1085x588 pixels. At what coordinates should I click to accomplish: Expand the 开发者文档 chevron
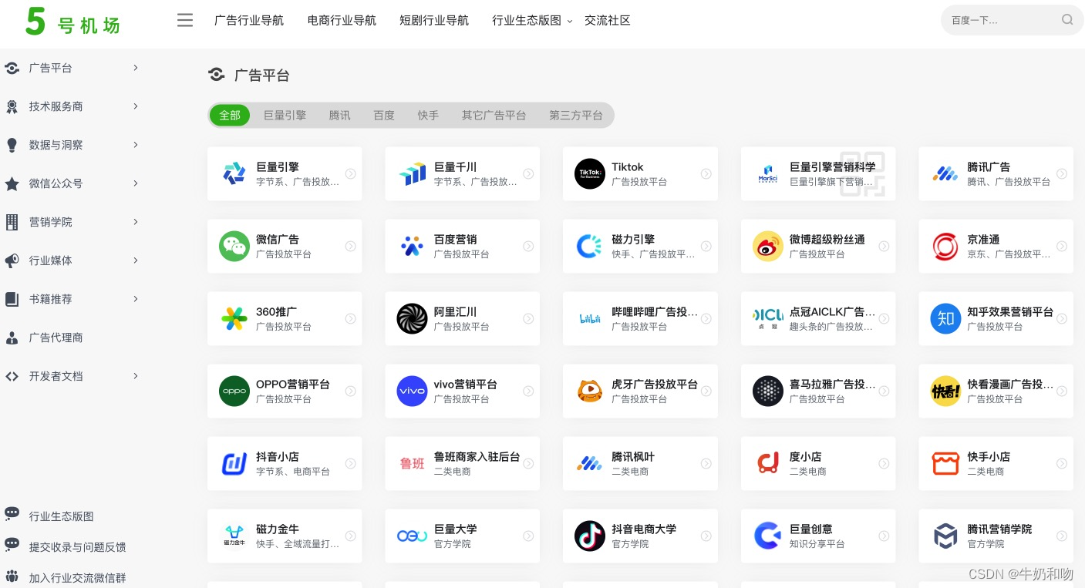136,376
